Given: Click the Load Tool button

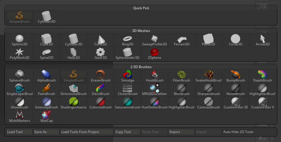Looking at the screenshot, I should [x=19, y=132].
